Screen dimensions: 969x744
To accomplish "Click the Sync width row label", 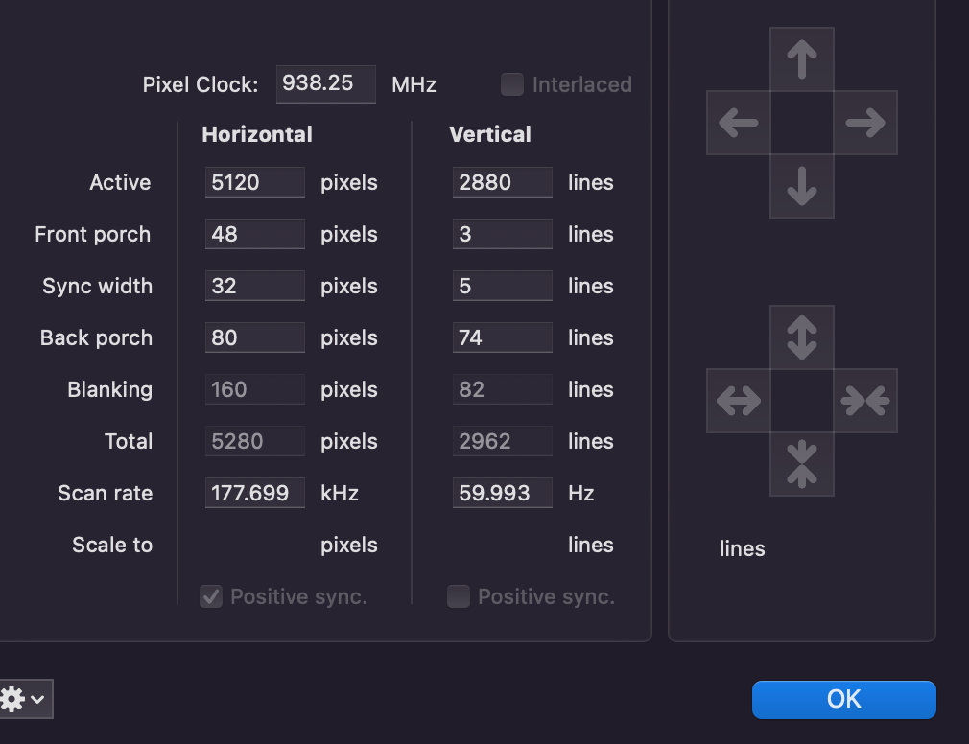I will coord(97,286).
